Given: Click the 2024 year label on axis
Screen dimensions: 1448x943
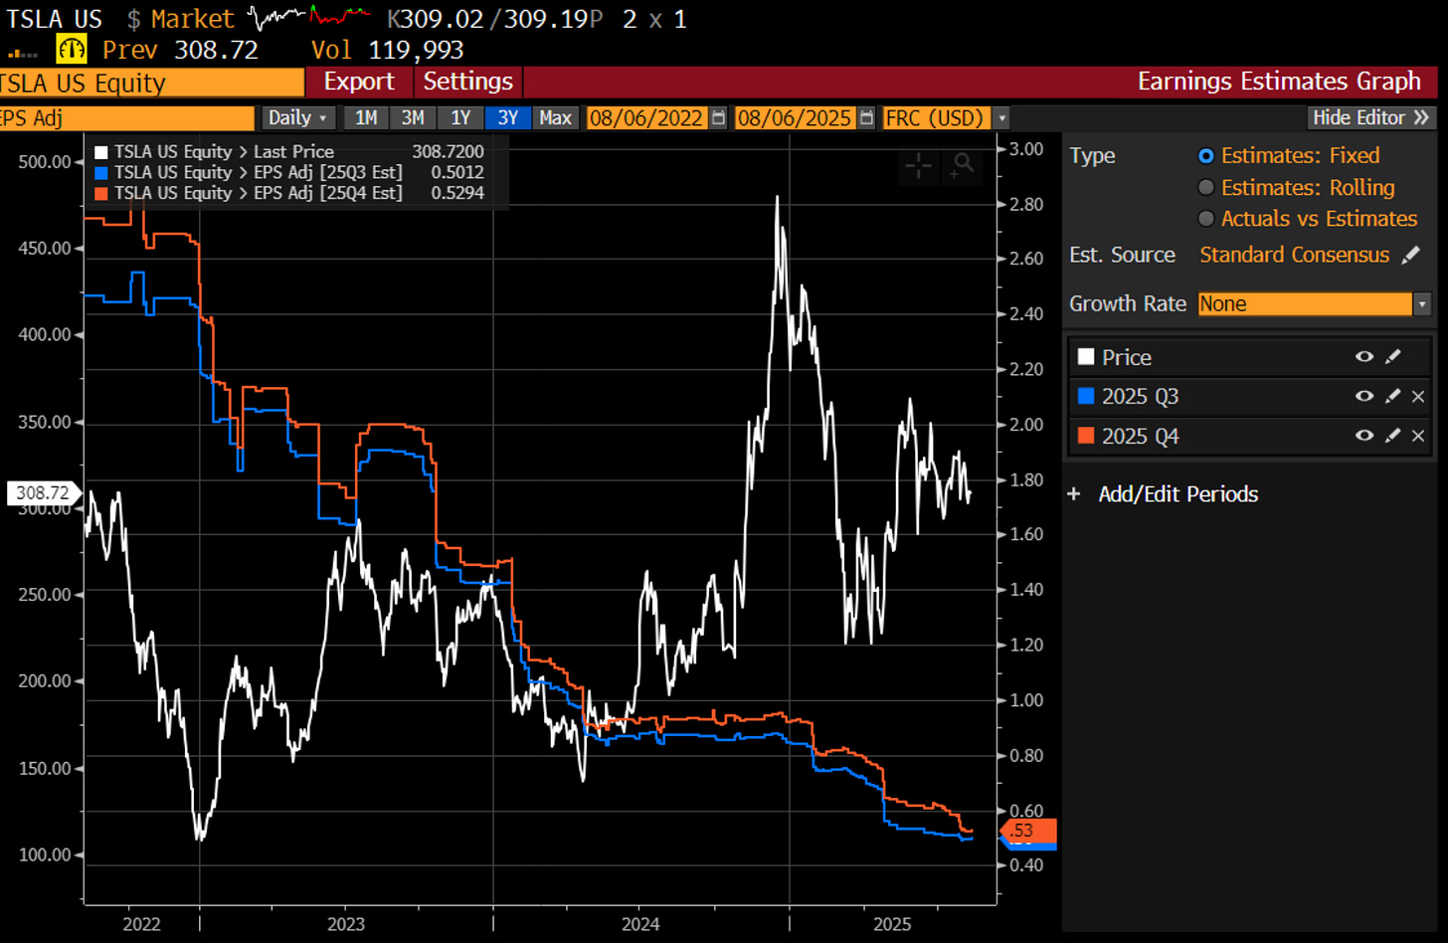Looking at the screenshot, I should [x=640, y=924].
